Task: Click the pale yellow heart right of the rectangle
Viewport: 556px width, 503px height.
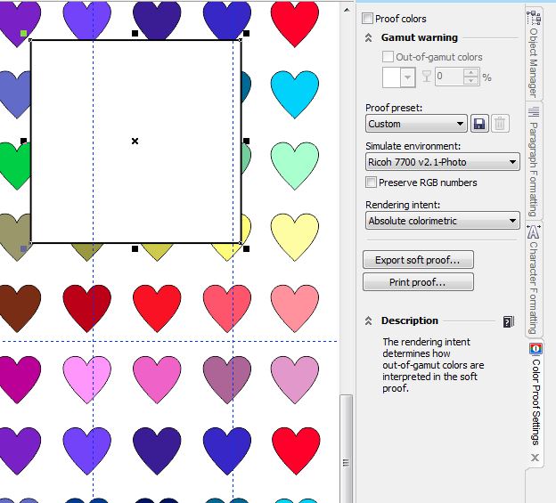Action: click(x=295, y=236)
